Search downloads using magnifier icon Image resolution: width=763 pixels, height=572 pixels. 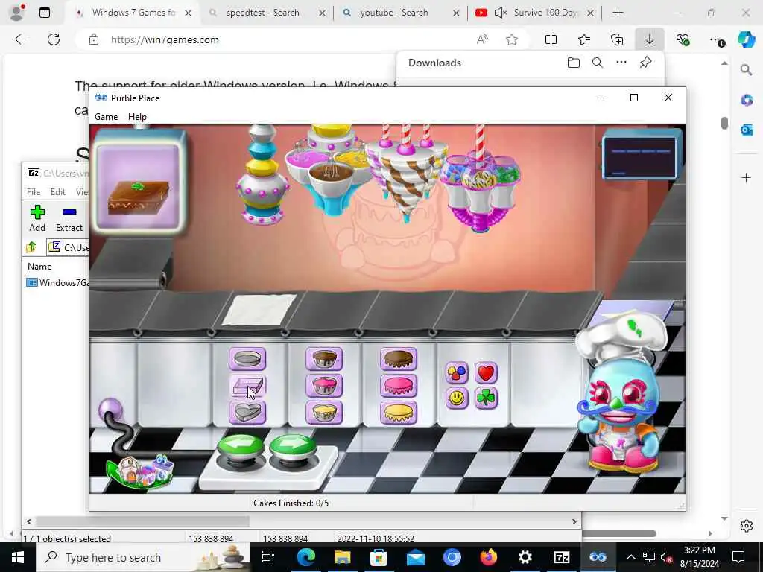[x=598, y=63]
